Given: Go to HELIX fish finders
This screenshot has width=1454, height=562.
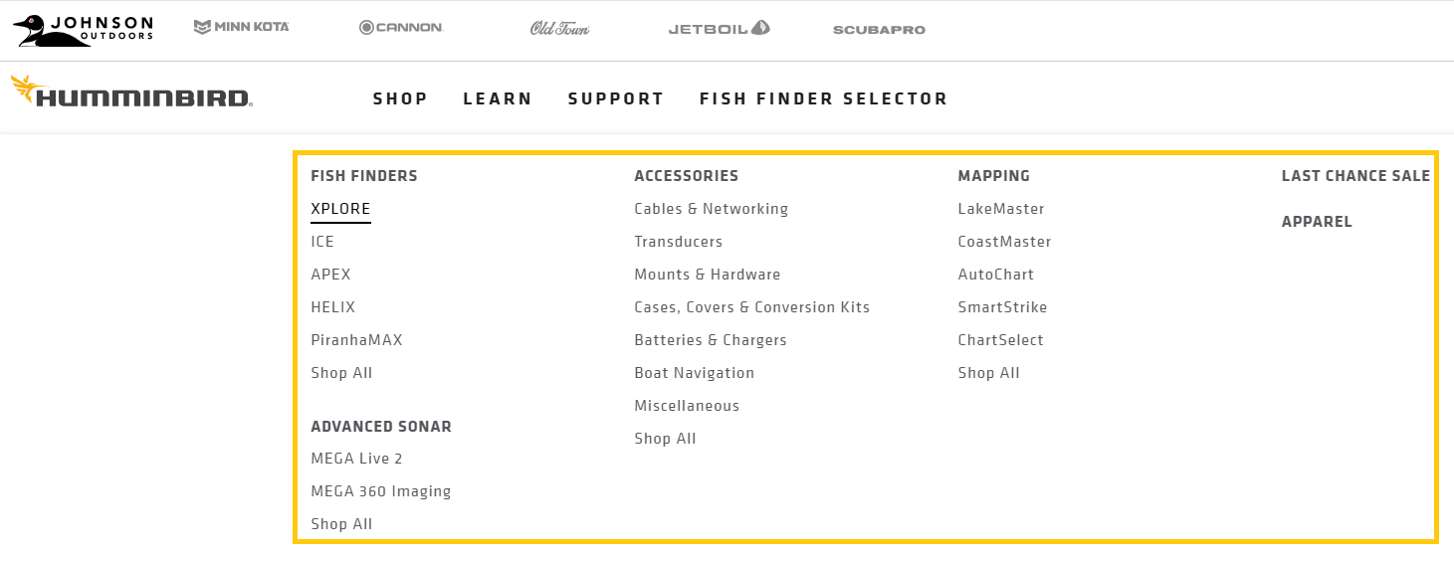Looking at the screenshot, I should (332, 307).
